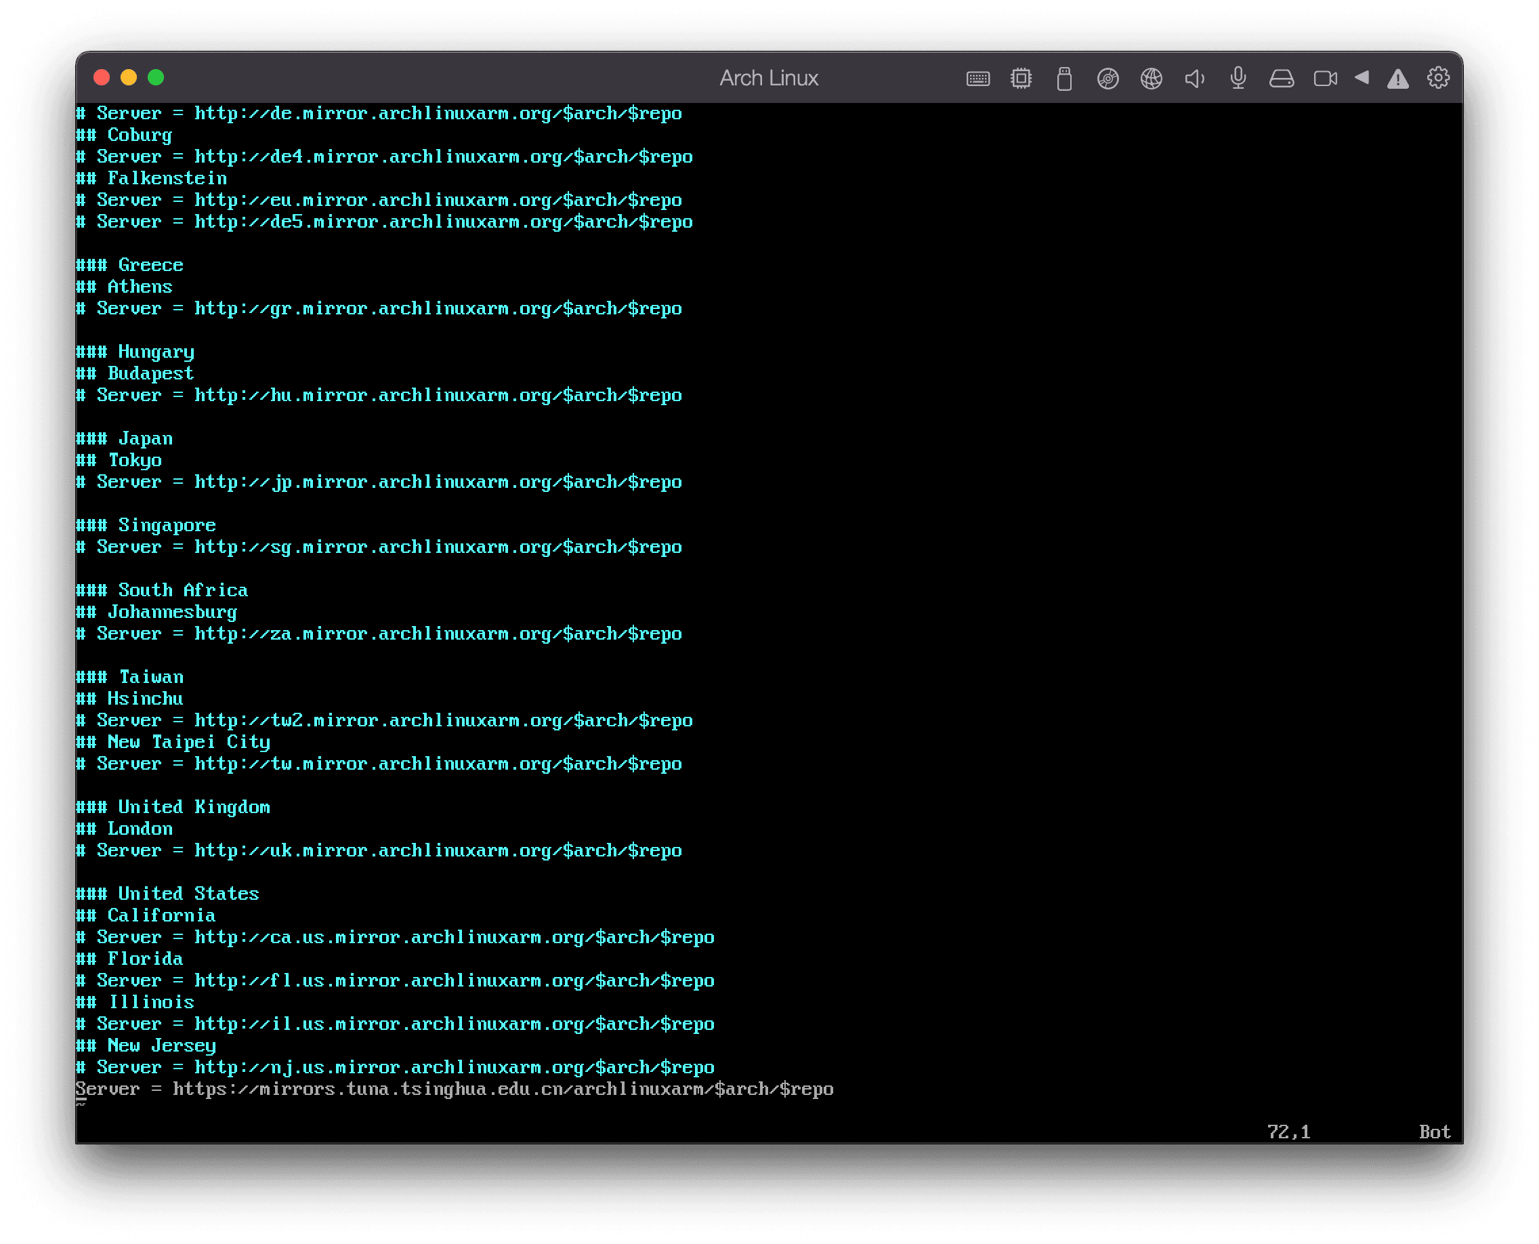Image resolution: width=1539 pixels, height=1244 pixels.
Task: Click the "## Budapest" line
Action: coord(135,373)
